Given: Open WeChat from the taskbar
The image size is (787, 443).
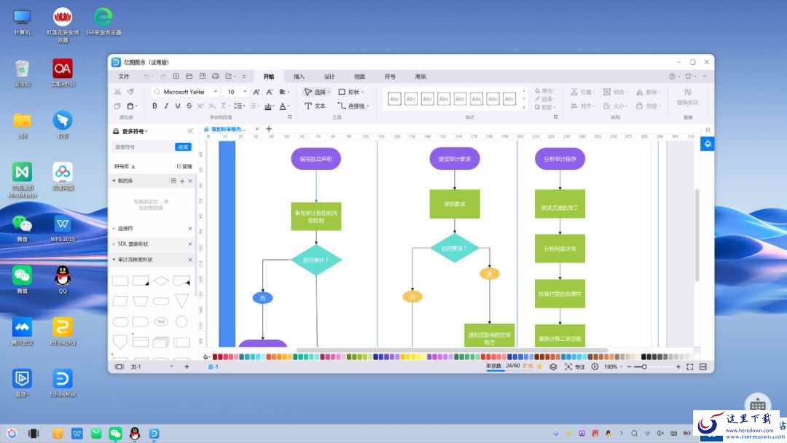Looking at the screenshot, I should tap(115, 433).
